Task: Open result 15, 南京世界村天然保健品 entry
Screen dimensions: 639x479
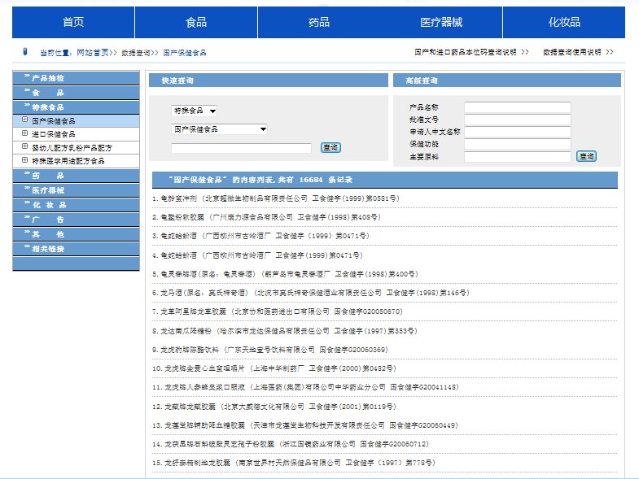Action: pyautogui.click(x=294, y=463)
